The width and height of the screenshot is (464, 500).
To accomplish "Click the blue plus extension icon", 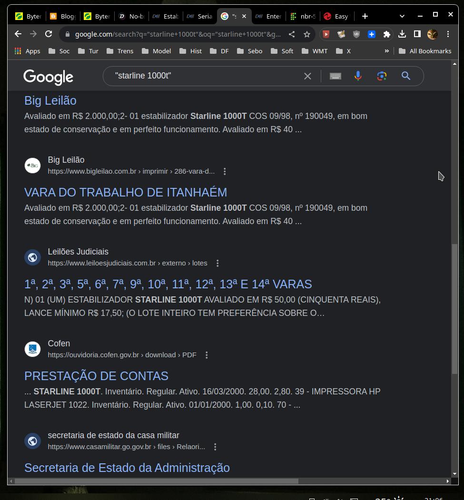I will pos(372,34).
